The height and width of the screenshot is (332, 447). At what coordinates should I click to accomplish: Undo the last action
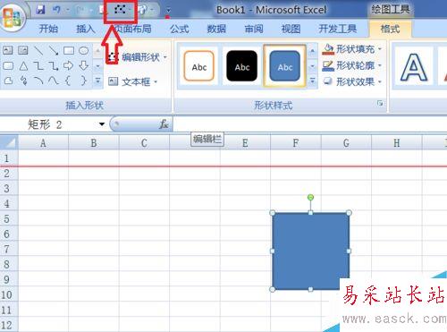coord(56,10)
